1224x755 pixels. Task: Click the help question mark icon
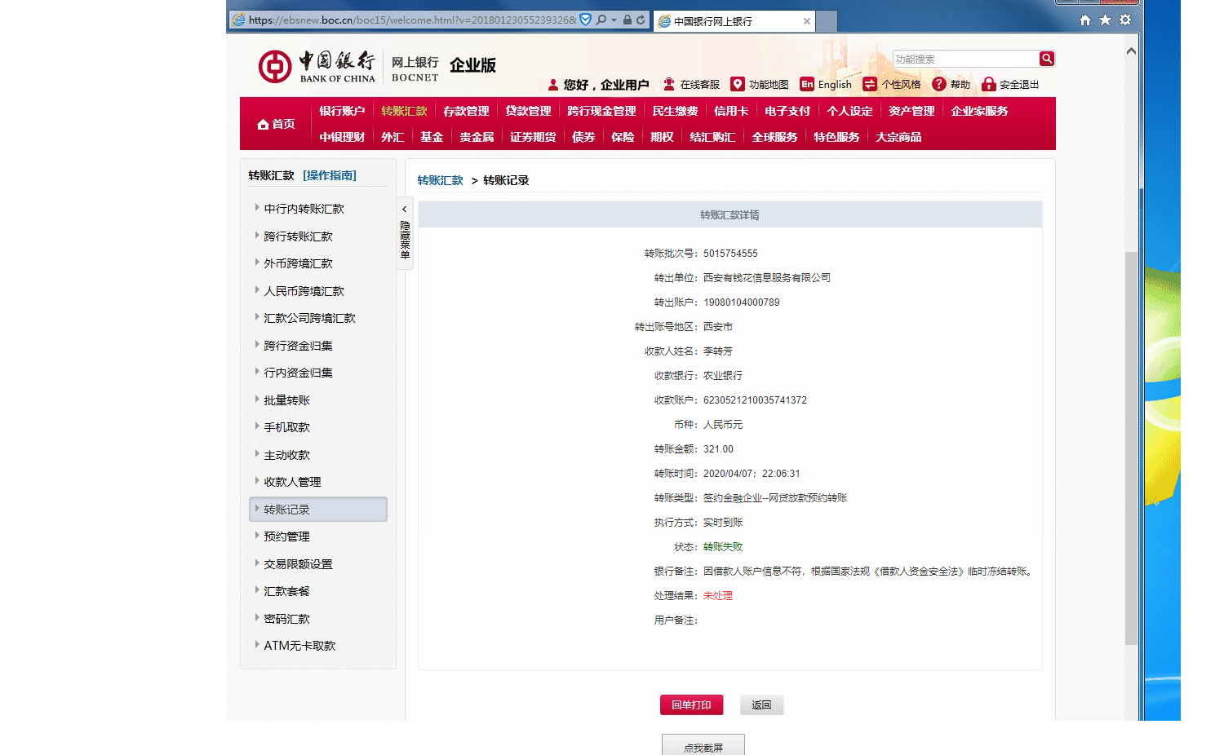pos(939,84)
